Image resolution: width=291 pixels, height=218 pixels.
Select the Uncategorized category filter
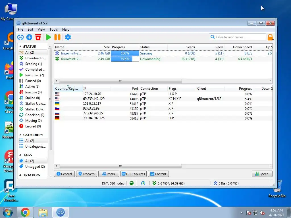click(33, 146)
